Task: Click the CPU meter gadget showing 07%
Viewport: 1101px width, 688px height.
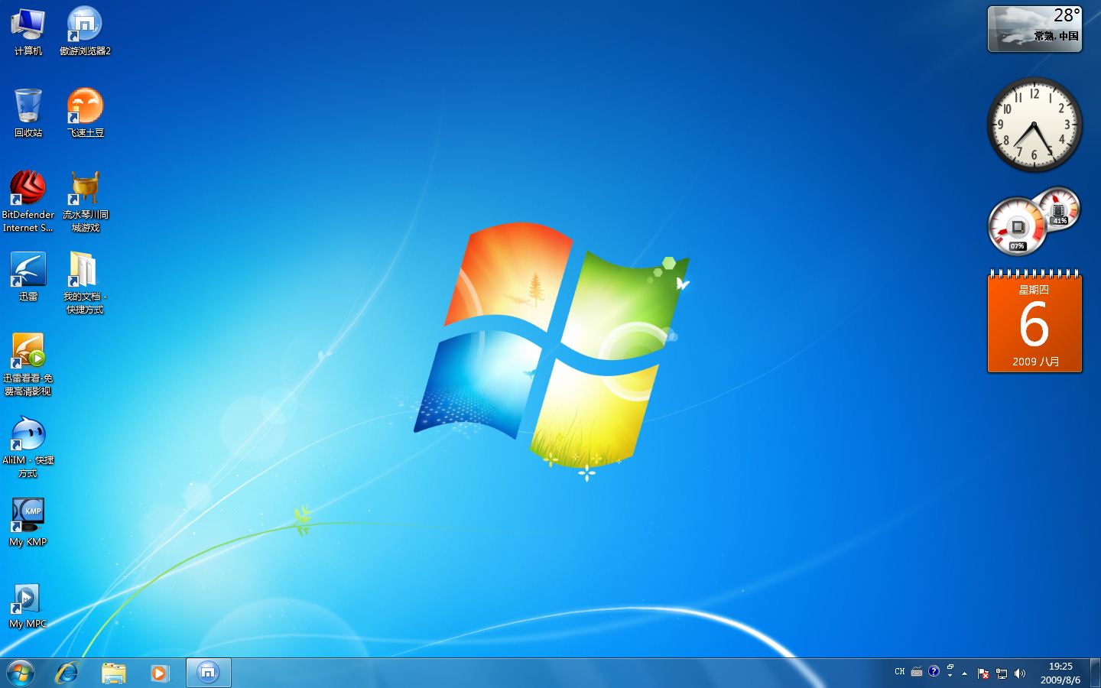Action: 1017,227
